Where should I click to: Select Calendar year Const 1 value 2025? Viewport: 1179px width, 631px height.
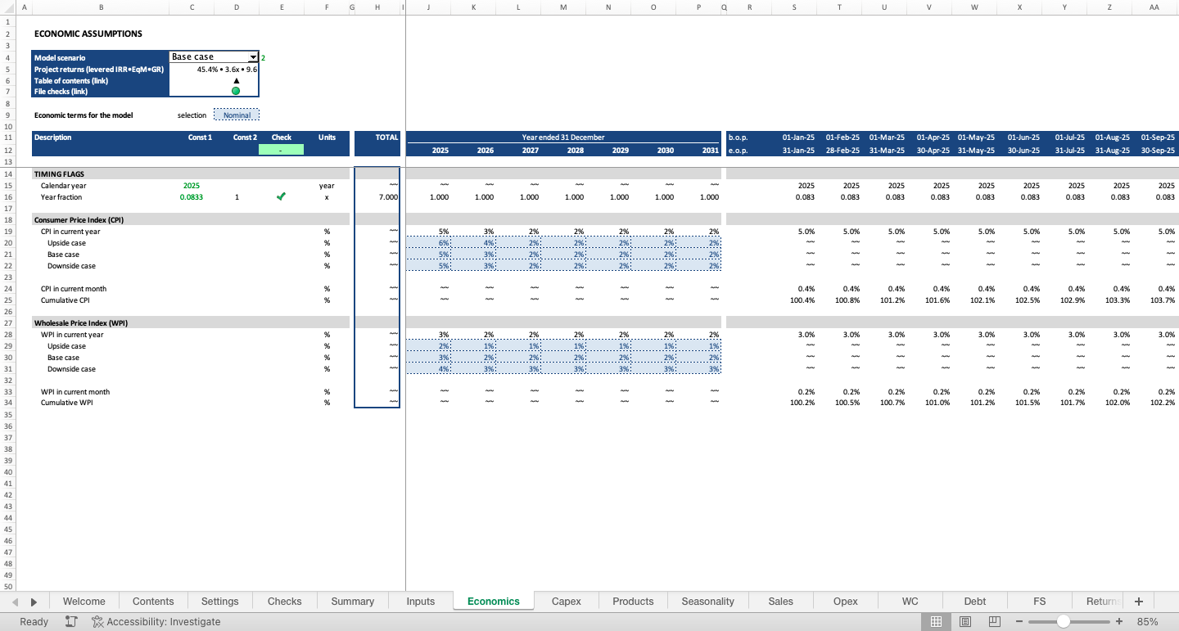tap(192, 186)
